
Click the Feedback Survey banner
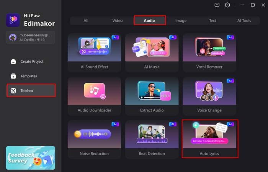click(x=31, y=158)
